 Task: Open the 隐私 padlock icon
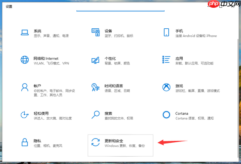[25, 142]
